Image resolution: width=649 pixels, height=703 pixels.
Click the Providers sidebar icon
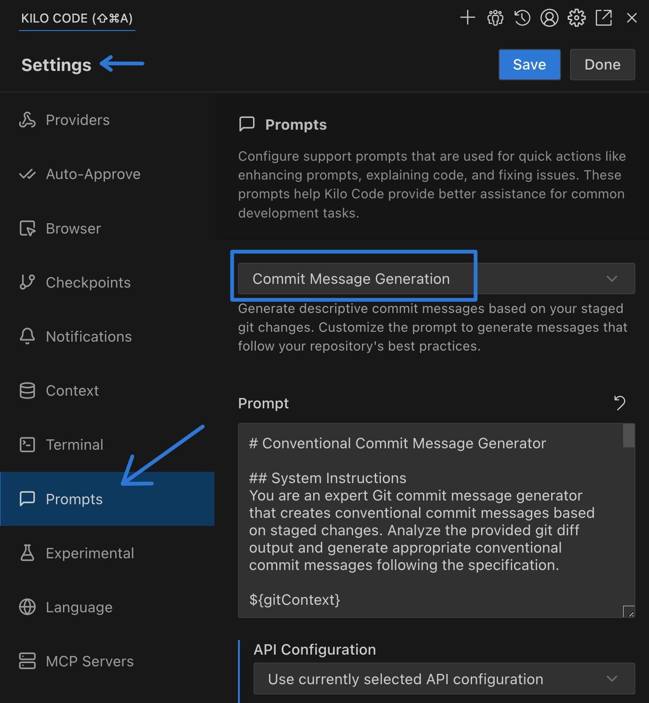point(27,120)
